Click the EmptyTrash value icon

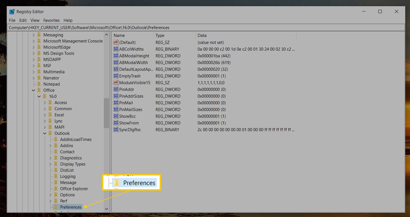(116, 76)
